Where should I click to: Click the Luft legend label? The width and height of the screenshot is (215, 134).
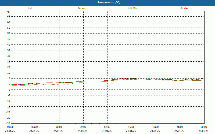[30, 8]
